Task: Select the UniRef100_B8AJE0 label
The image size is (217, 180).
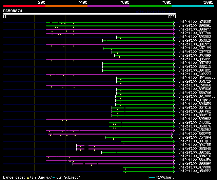Action: [x=195, y=160]
